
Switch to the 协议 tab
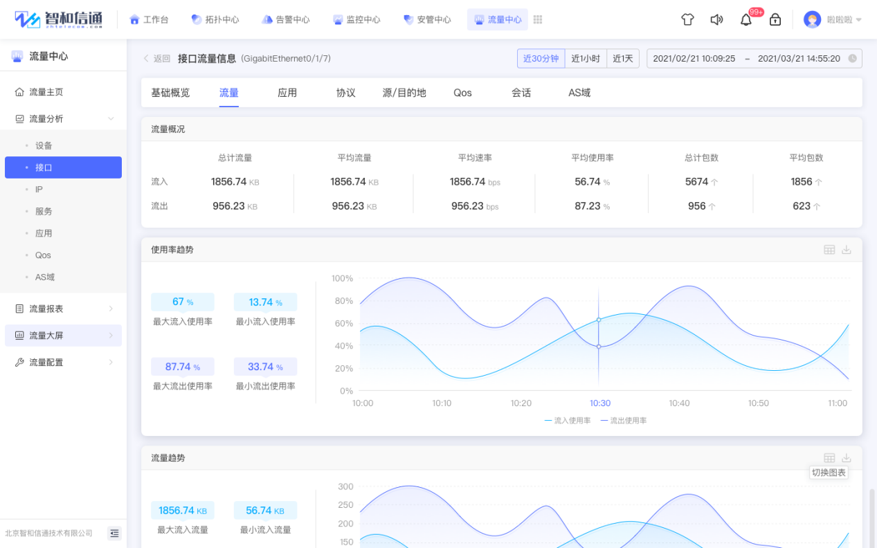(345, 91)
